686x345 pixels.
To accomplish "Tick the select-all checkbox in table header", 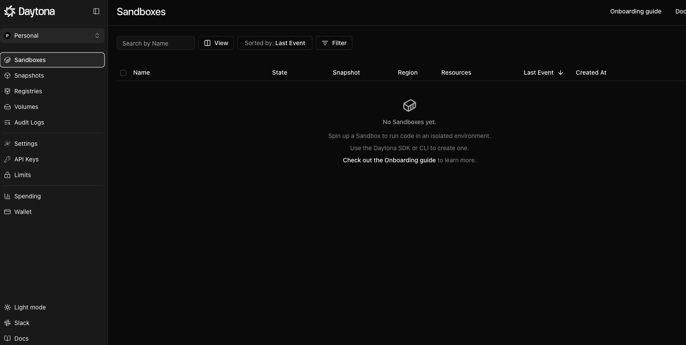I will 123,73.
